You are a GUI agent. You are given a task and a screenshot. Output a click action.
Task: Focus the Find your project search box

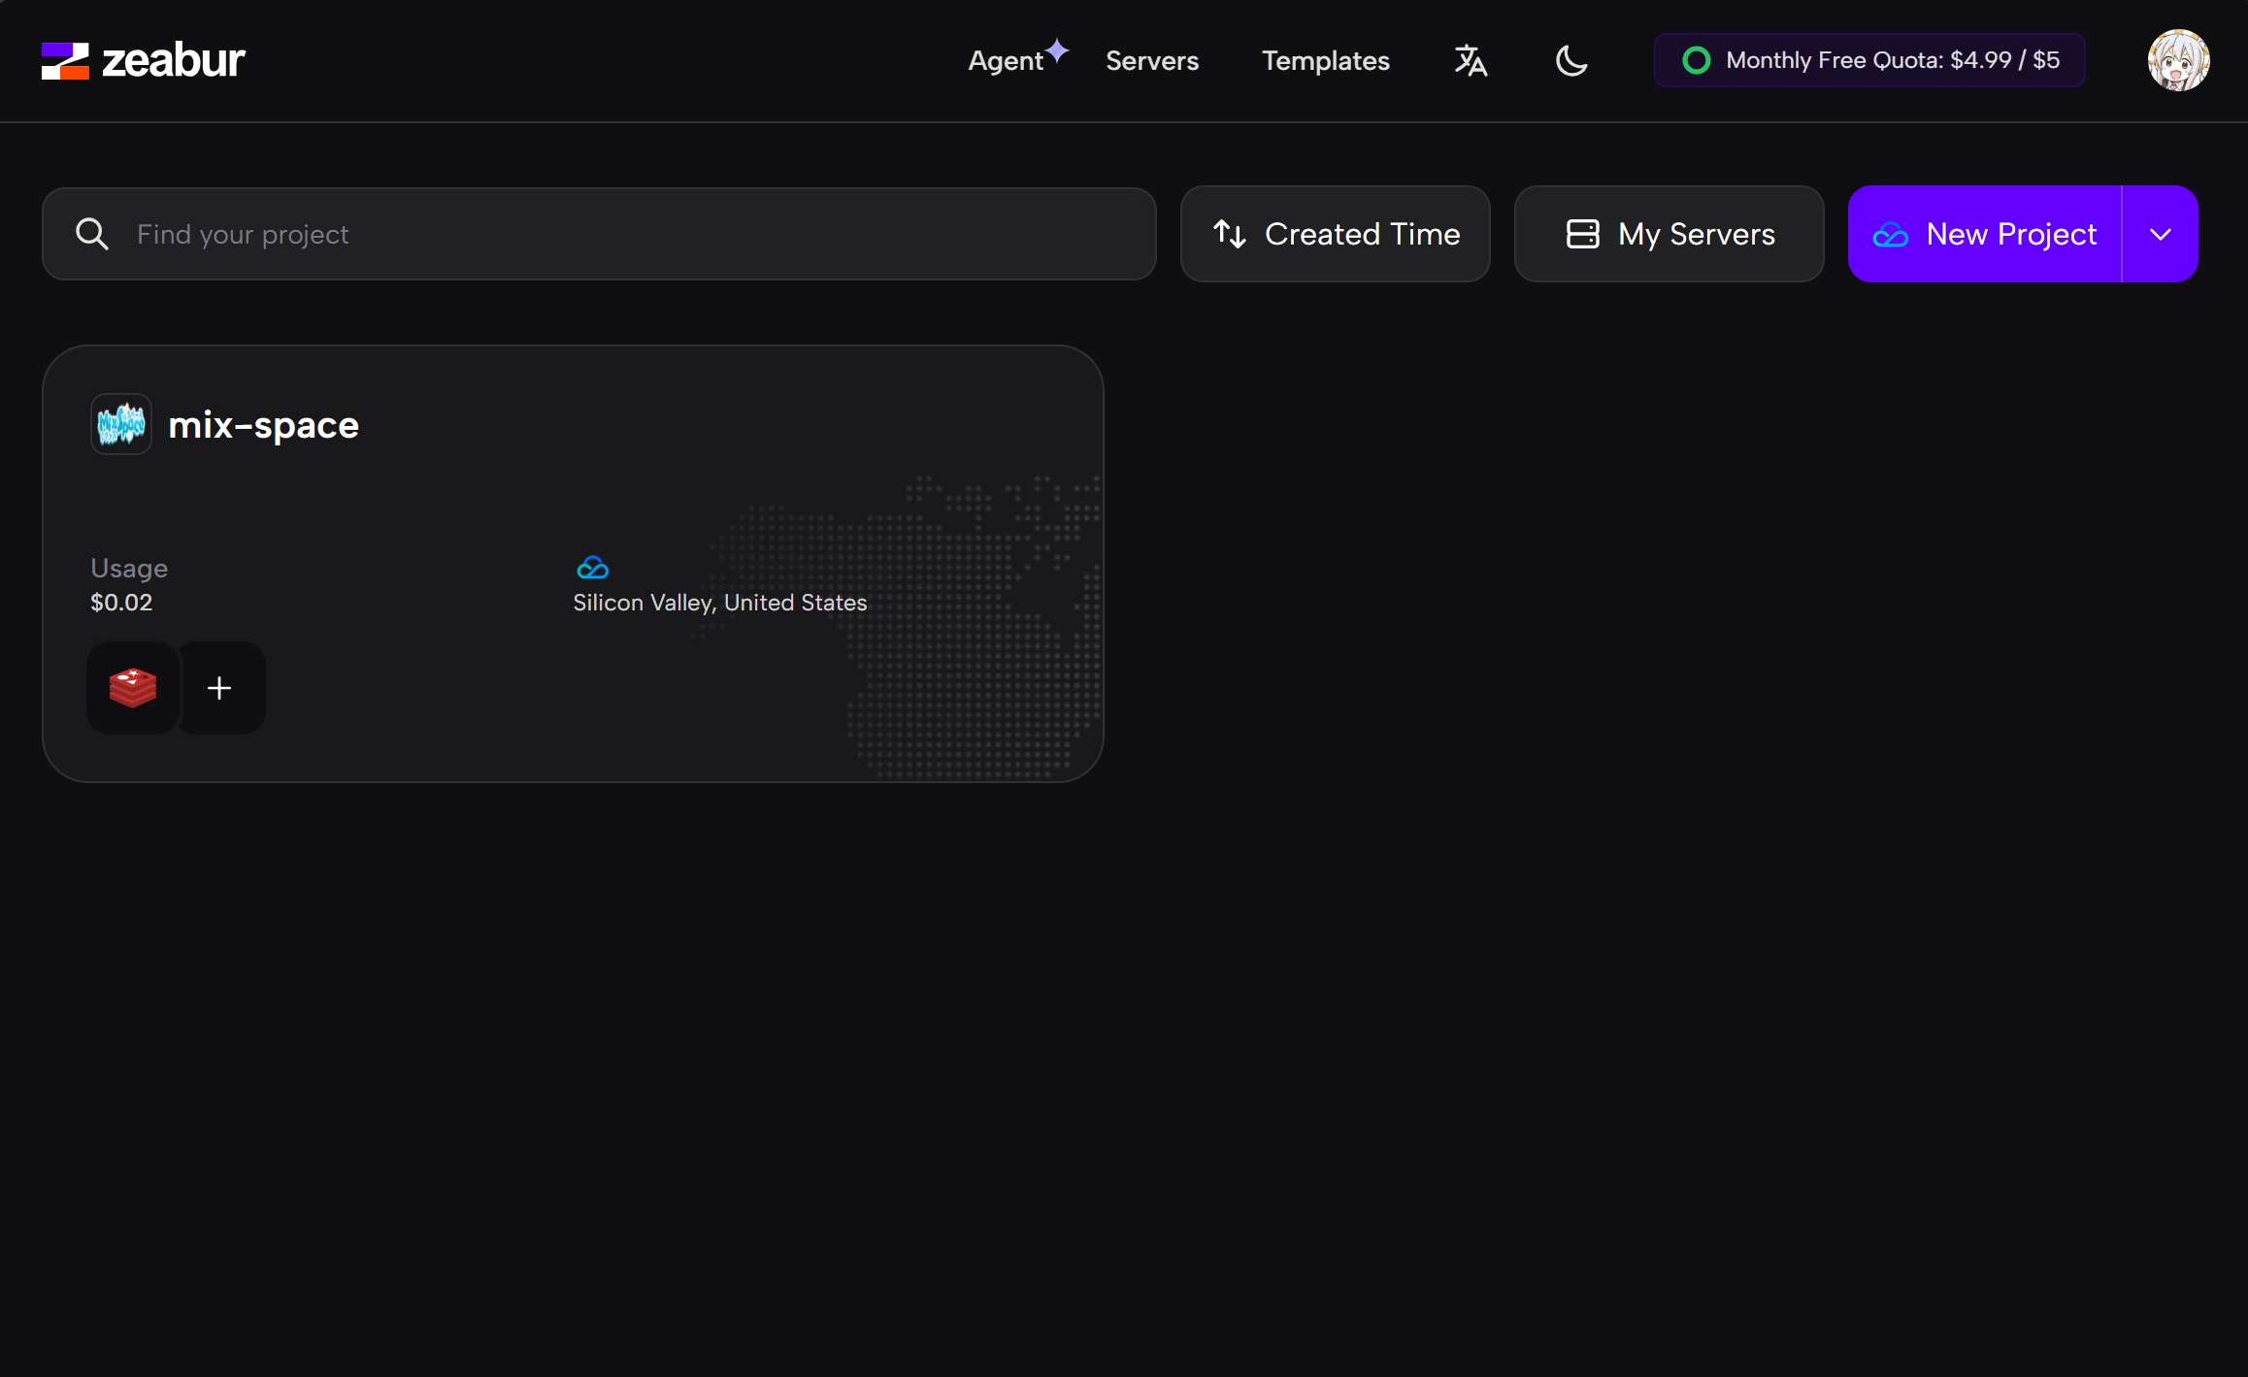[x=599, y=234]
